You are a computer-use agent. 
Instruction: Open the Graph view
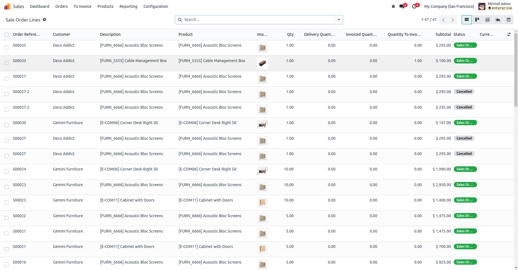[498, 20]
